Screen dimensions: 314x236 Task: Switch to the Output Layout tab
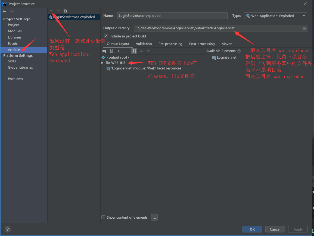point(118,44)
